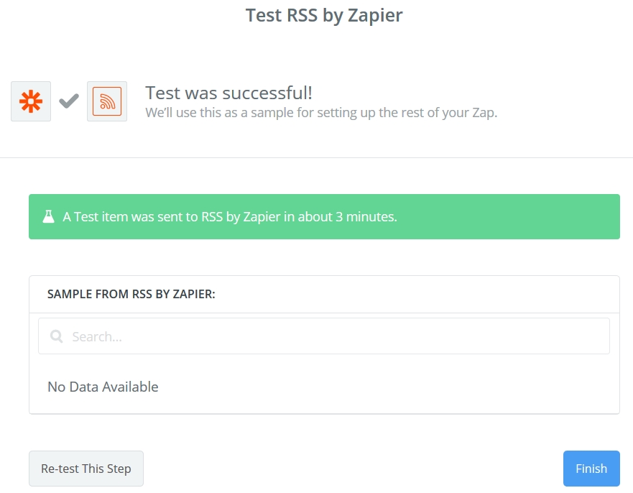Click the Test RSS by Zapier title
This screenshot has width=633, height=493.
point(324,15)
